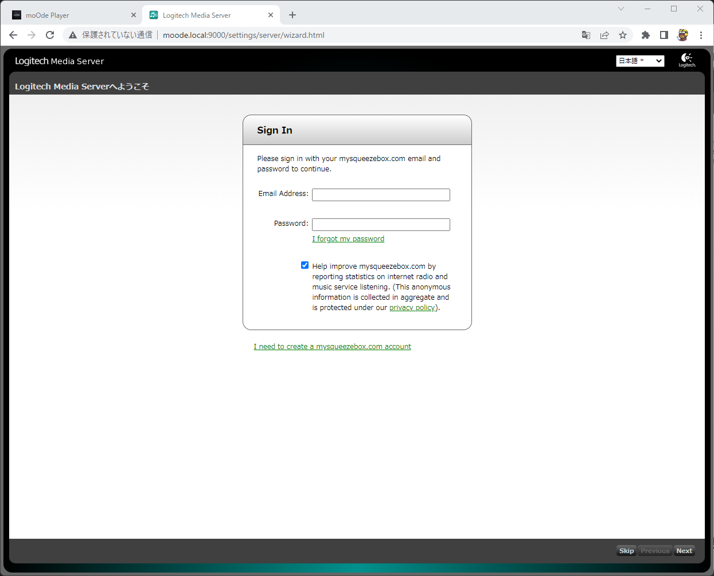The width and height of the screenshot is (714, 576).
Task: Open the Chrome profile avatar
Action: (x=682, y=35)
